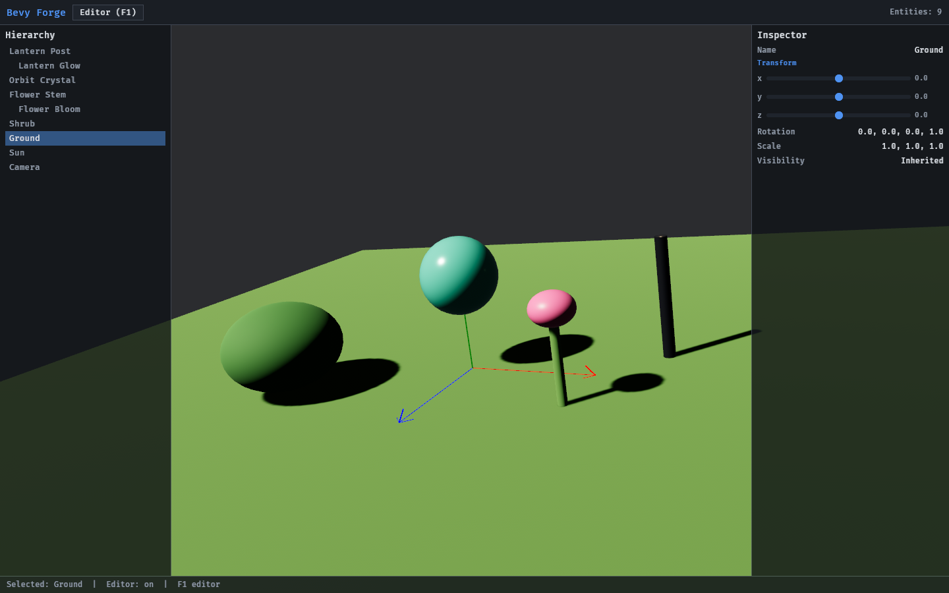949x593 pixels.
Task: Click the Visibility Inherited value
Action: pyautogui.click(x=922, y=161)
